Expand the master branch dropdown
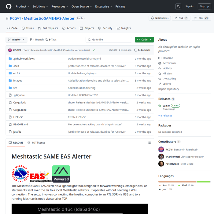Viewport: 214px width, 214px height. coord(17,40)
